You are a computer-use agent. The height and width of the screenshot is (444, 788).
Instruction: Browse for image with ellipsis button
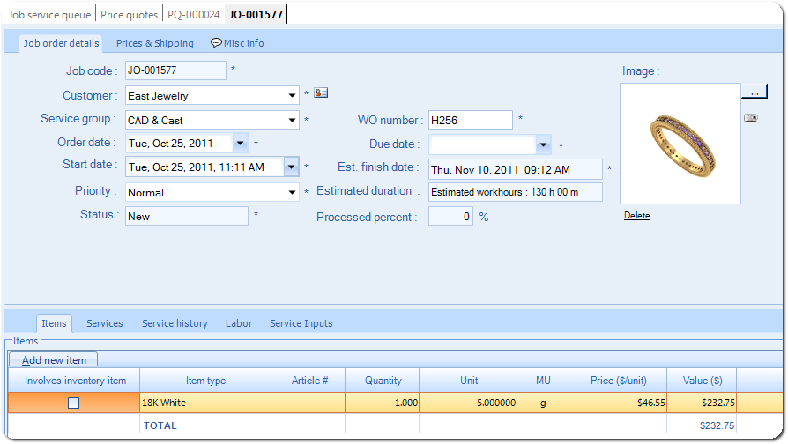tap(755, 91)
